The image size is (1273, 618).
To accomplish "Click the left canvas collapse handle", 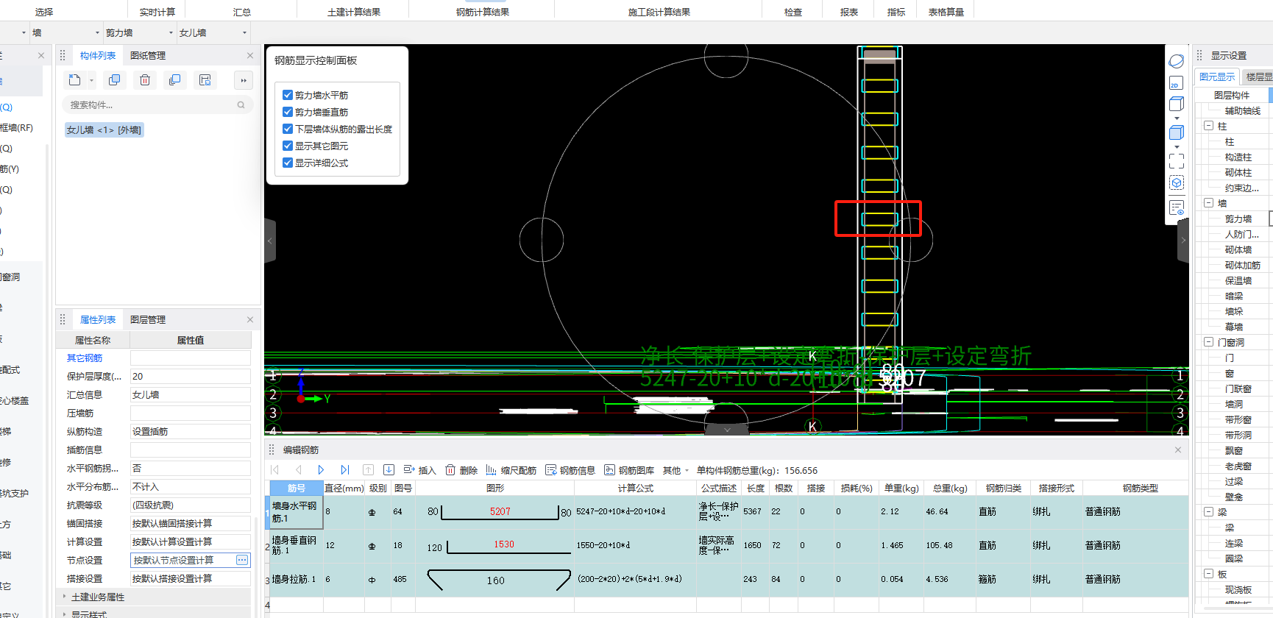I will point(270,241).
